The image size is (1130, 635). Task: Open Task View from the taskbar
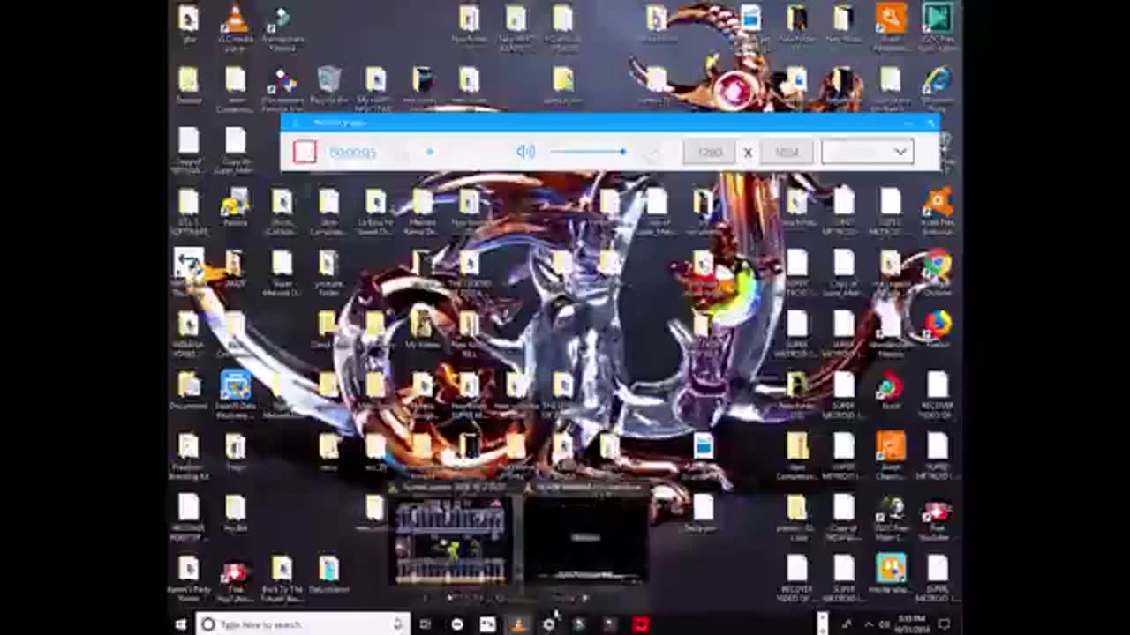[x=426, y=624]
